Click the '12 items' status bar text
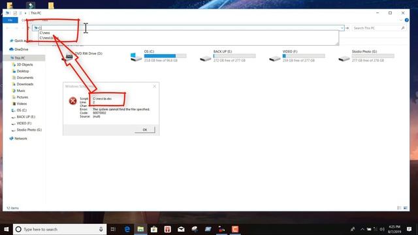This screenshot has height=235, width=418. coord(12,208)
